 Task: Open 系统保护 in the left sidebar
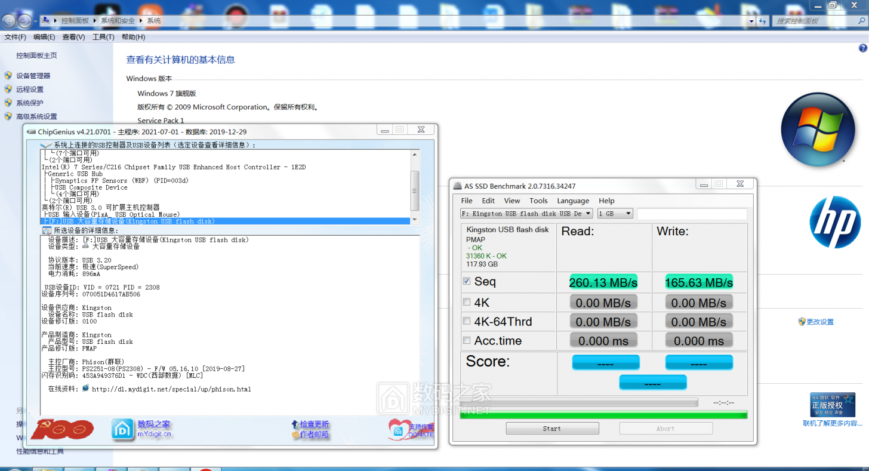30,103
